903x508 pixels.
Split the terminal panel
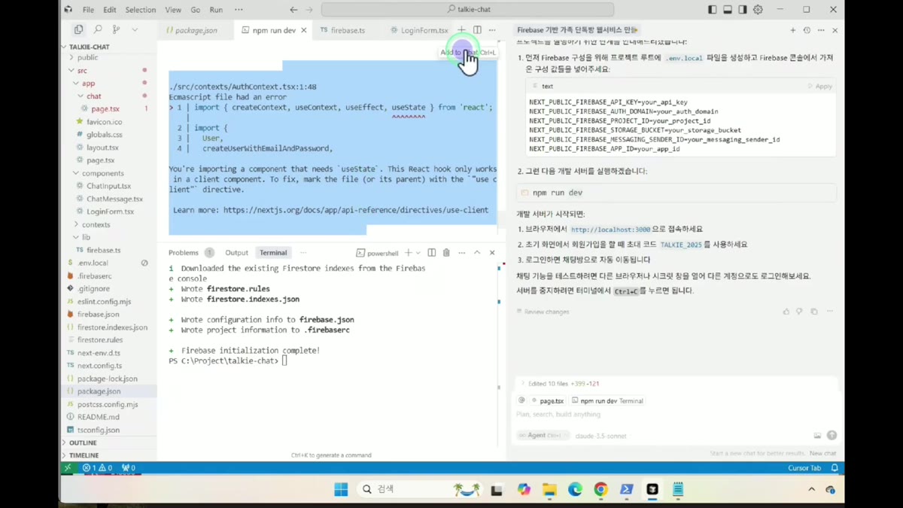click(431, 253)
